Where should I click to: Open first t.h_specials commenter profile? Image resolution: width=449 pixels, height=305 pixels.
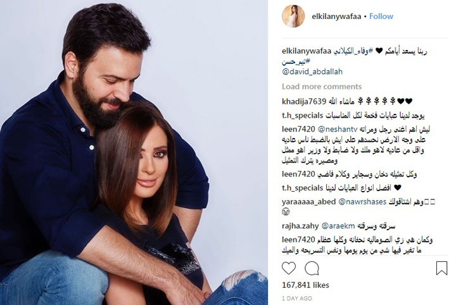point(302,116)
